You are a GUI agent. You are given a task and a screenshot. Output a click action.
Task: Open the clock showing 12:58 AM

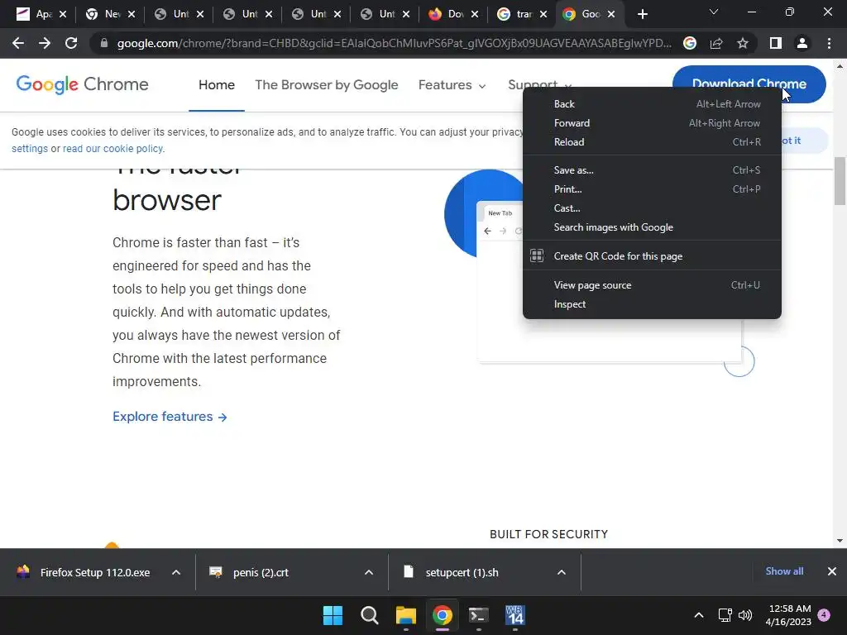click(x=788, y=615)
